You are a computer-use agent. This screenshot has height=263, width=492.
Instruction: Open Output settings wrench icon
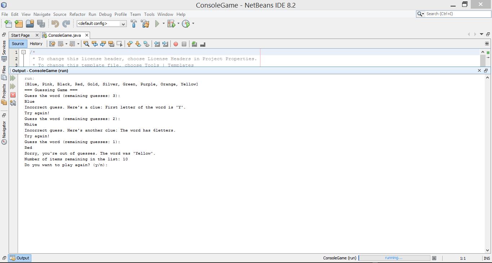pos(13,103)
